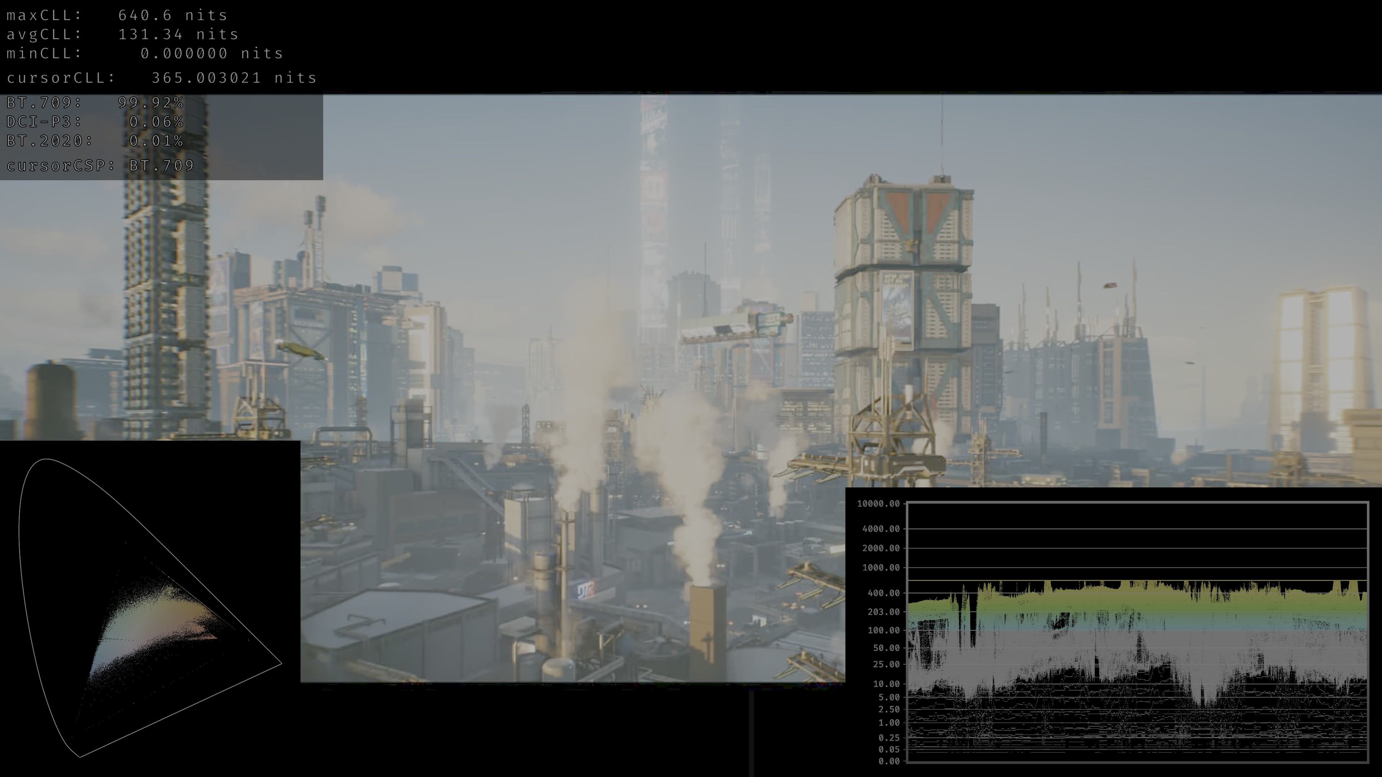Select the avgCLL 131.34 nits readout

click(122, 34)
